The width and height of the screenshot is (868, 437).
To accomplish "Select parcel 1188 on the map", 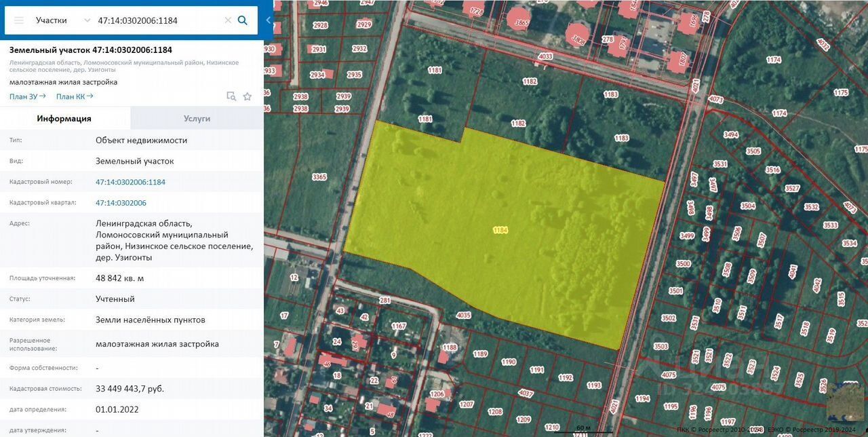I will coord(450,347).
